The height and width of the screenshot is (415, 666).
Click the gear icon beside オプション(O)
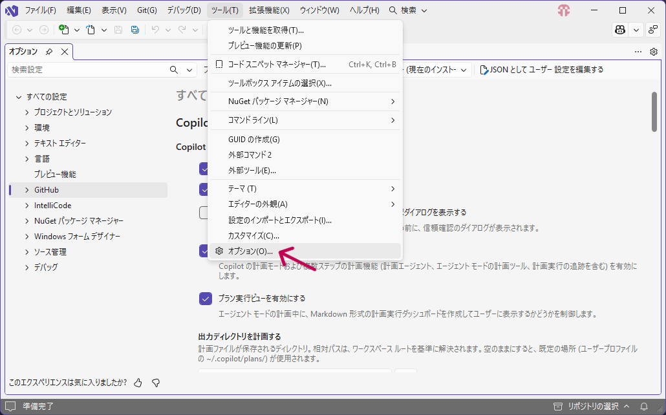219,251
